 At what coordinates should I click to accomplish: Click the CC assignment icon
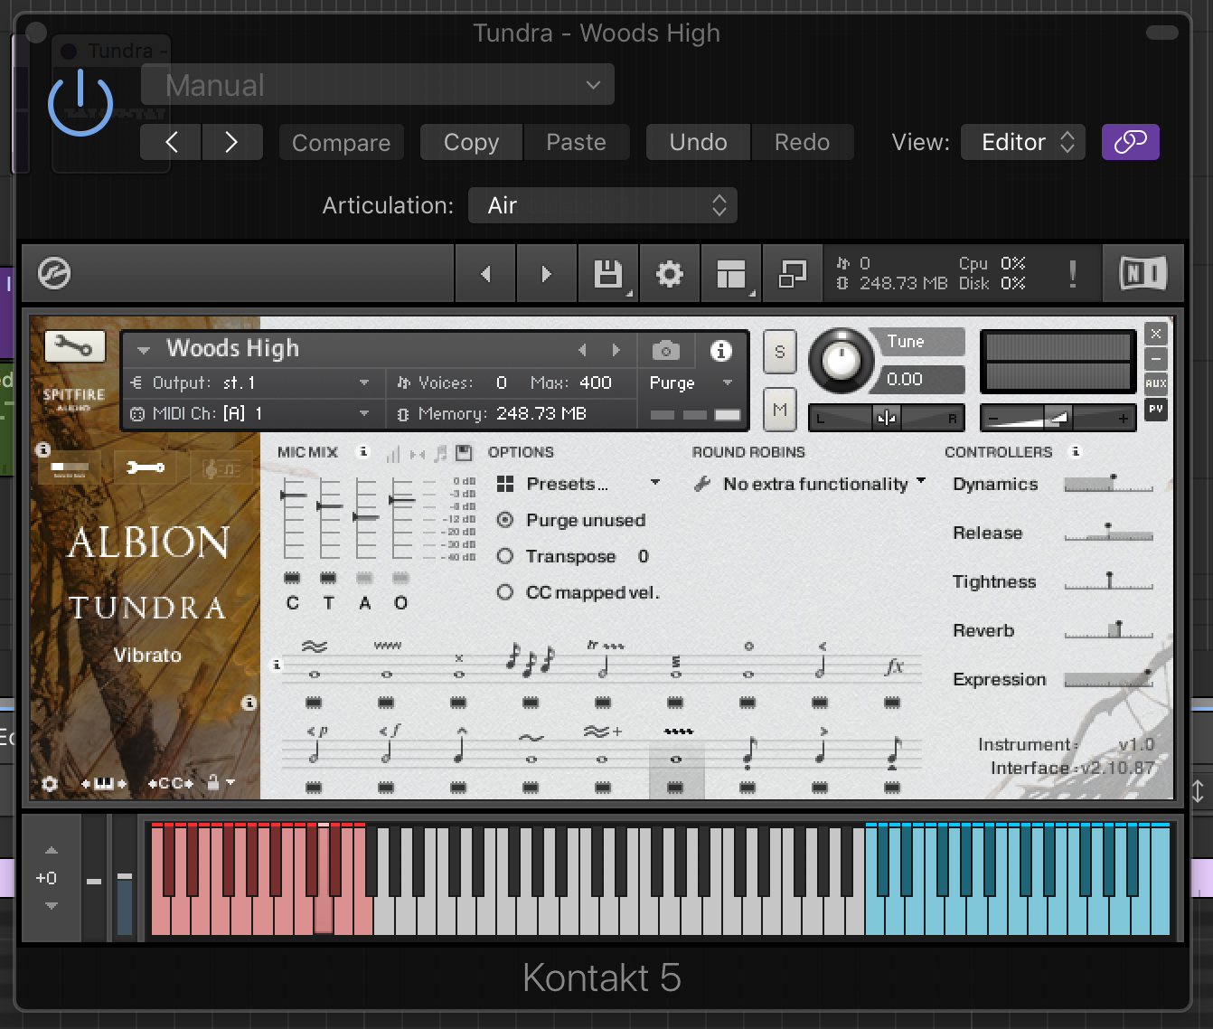click(x=171, y=784)
